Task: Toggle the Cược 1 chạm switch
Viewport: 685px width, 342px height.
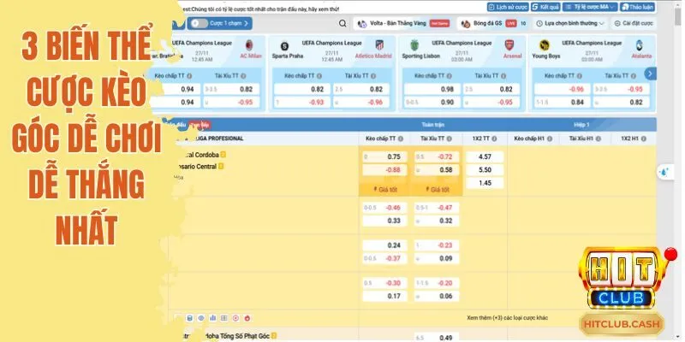Action: point(198,24)
